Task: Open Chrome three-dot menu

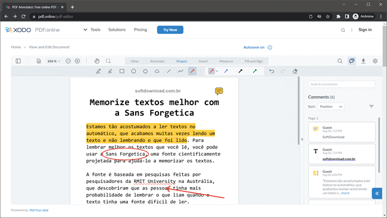Action: [381, 17]
